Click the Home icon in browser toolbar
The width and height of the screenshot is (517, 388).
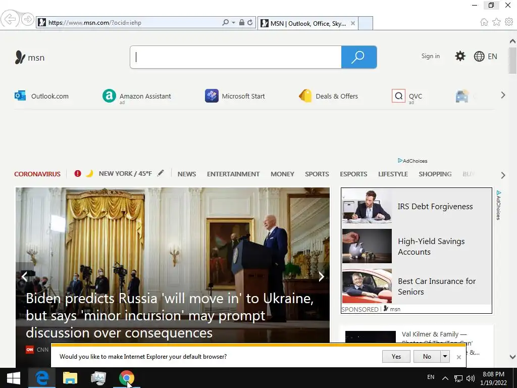click(484, 22)
